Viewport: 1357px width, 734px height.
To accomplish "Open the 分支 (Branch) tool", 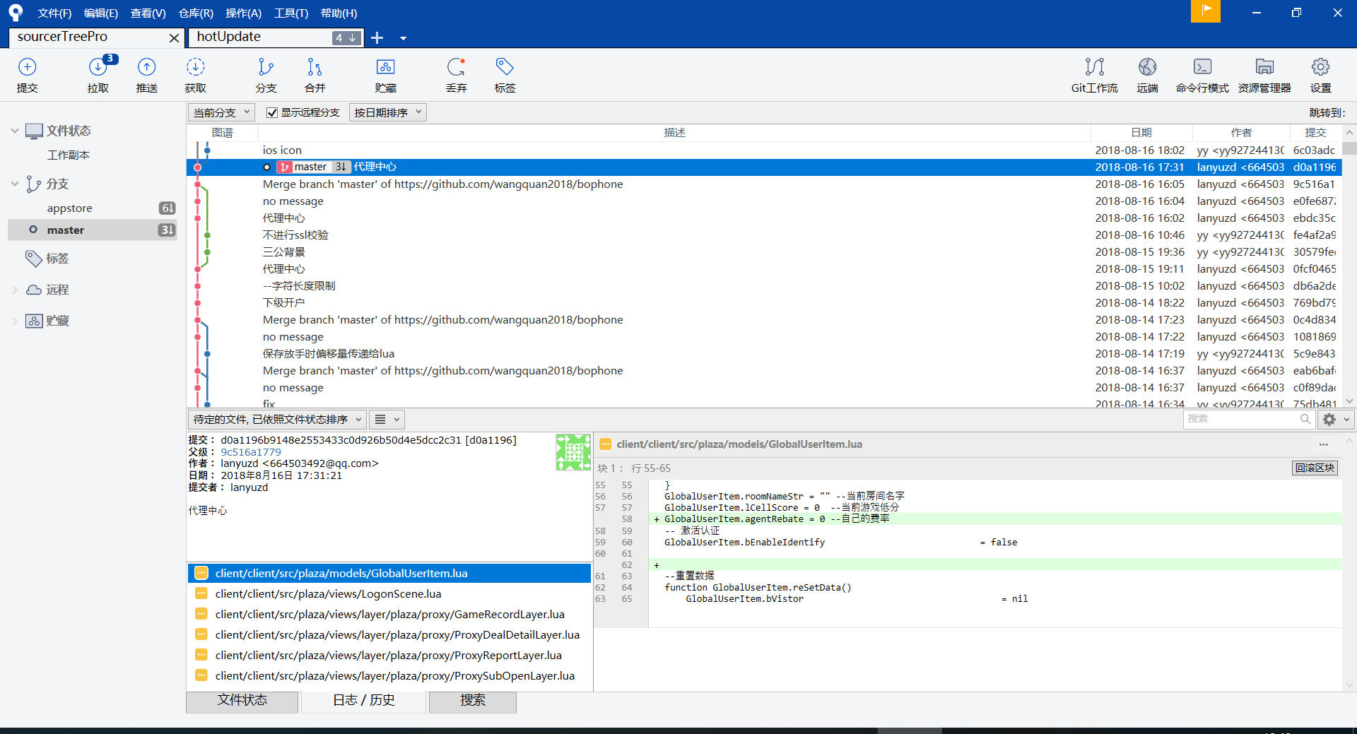I will pos(266,75).
